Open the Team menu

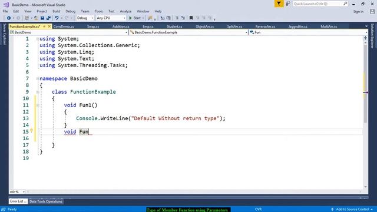pos(85,11)
